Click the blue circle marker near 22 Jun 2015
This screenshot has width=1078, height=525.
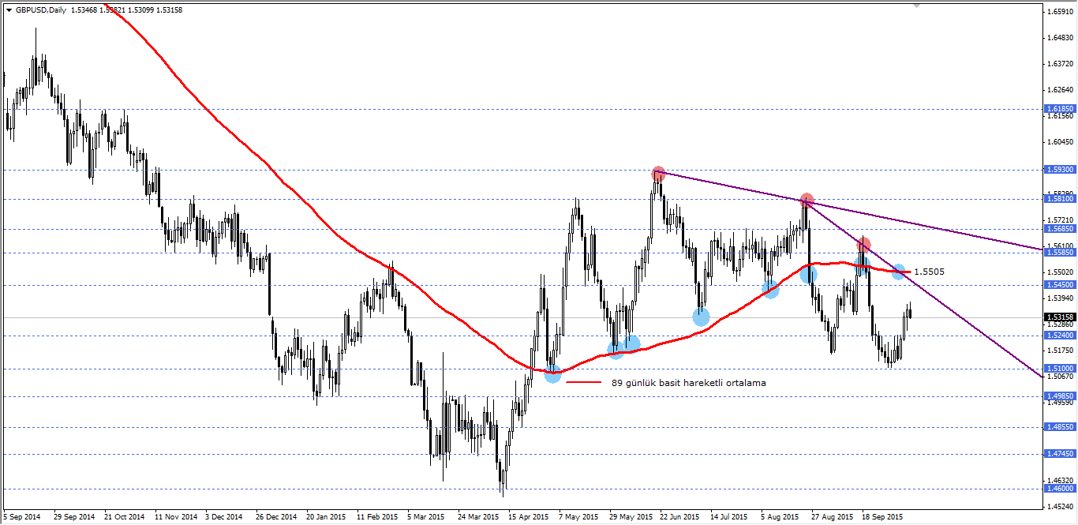coord(700,317)
